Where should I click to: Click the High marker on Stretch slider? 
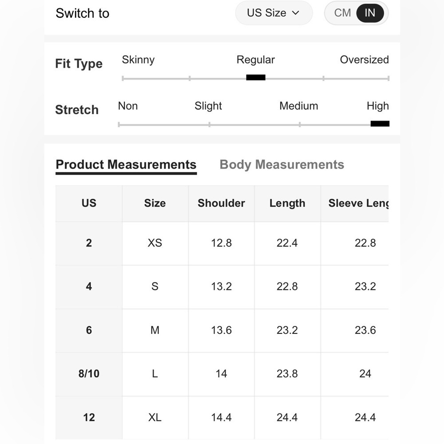click(x=380, y=124)
